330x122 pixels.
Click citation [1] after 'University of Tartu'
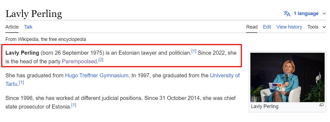click(x=21, y=82)
